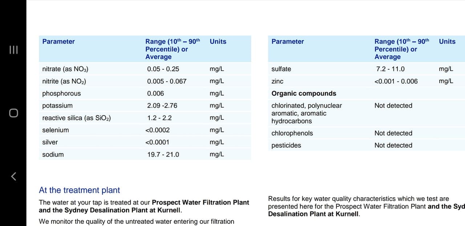Click the Organic compounds subheading

(304, 93)
